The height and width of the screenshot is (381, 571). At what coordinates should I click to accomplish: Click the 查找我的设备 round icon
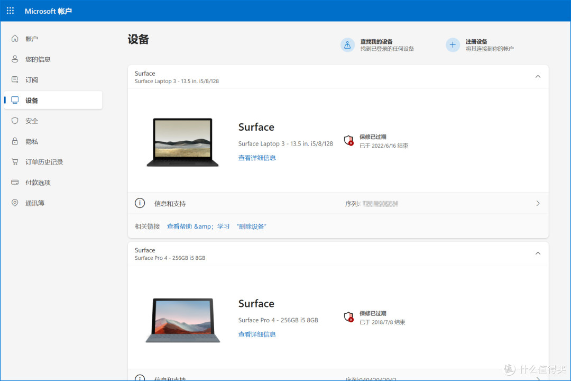point(347,45)
